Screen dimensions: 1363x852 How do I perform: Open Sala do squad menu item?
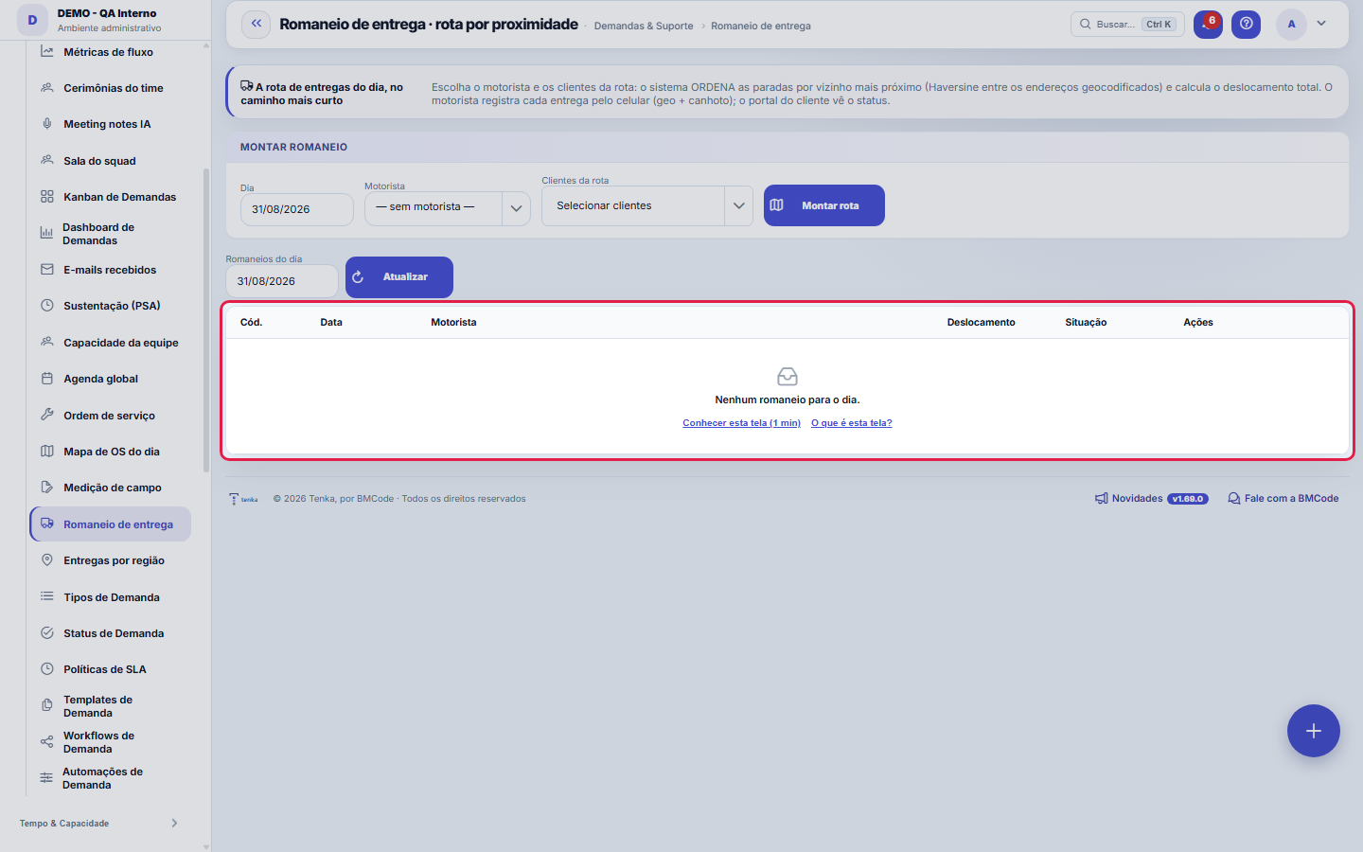110,161
